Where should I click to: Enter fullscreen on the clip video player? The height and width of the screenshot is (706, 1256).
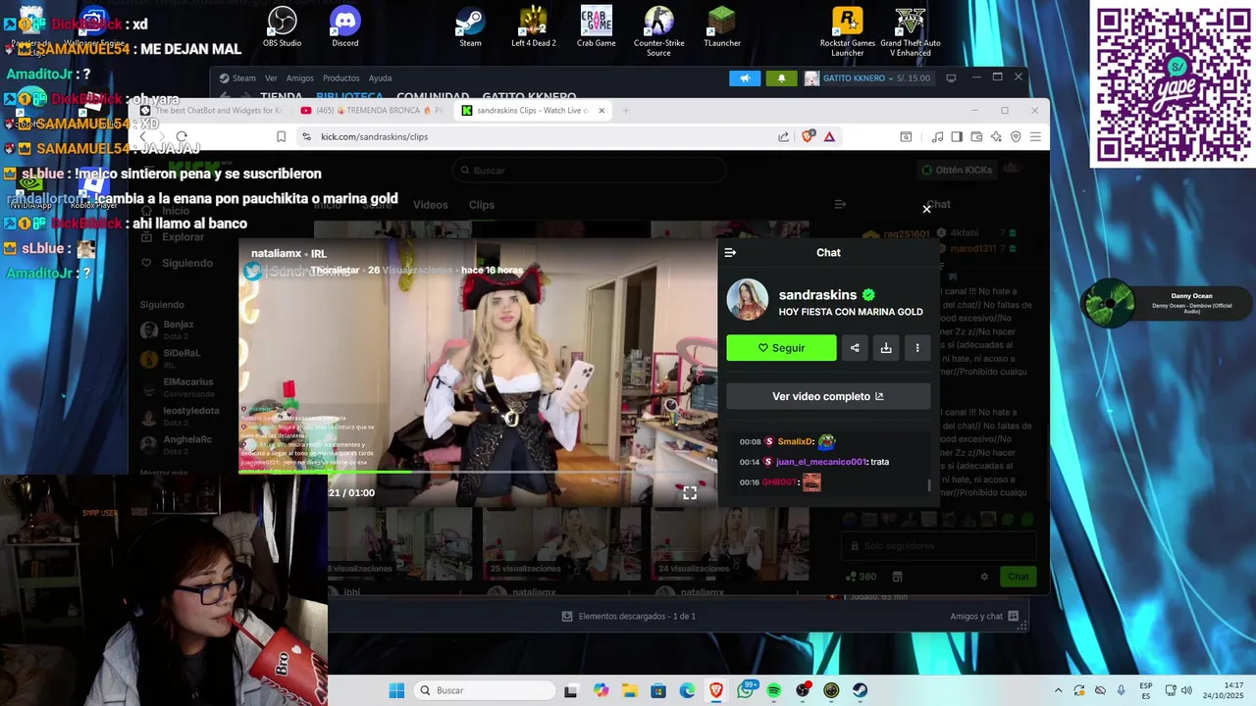click(690, 493)
